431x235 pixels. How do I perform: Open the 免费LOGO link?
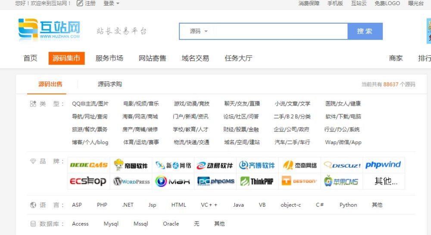[x=387, y=3]
